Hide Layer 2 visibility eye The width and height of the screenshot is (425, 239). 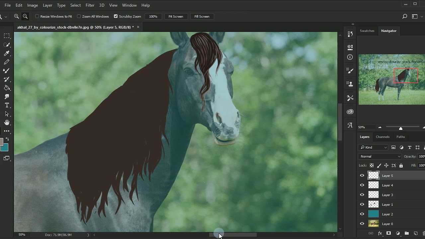click(x=362, y=214)
